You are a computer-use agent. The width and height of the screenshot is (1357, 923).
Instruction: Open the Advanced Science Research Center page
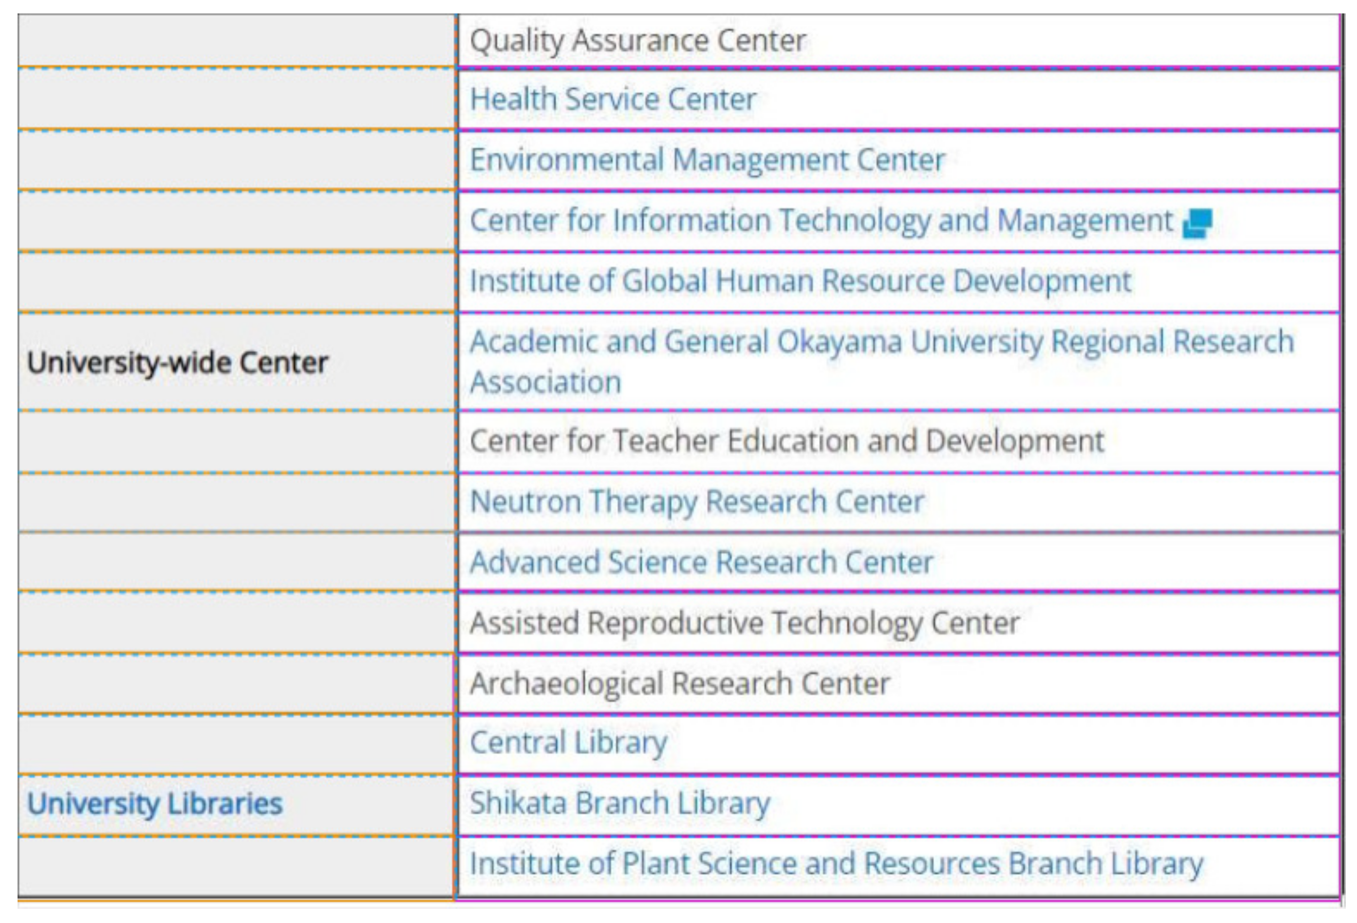tap(701, 562)
